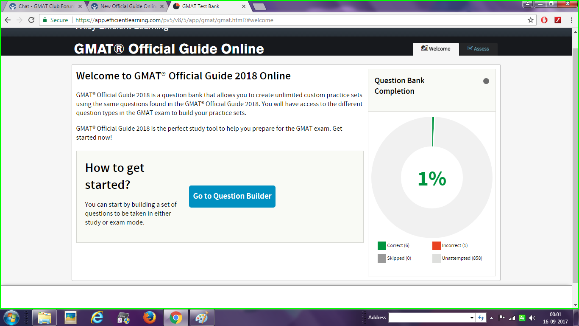Click the GMAT Official Guide Online header title

pos(169,49)
